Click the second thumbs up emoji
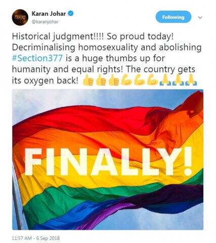Screen dimensions: 216x243 (x=101, y=80)
